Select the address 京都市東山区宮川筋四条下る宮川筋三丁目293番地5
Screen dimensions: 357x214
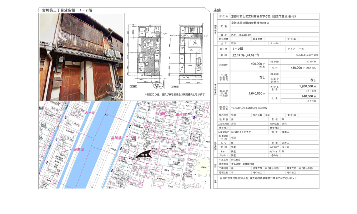point(263,17)
